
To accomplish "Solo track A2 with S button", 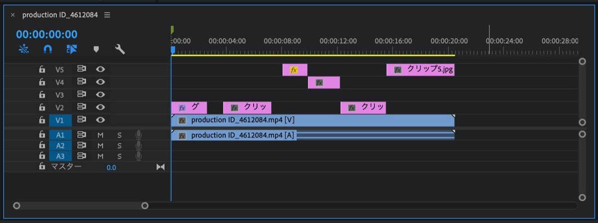I will pos(120,146).
